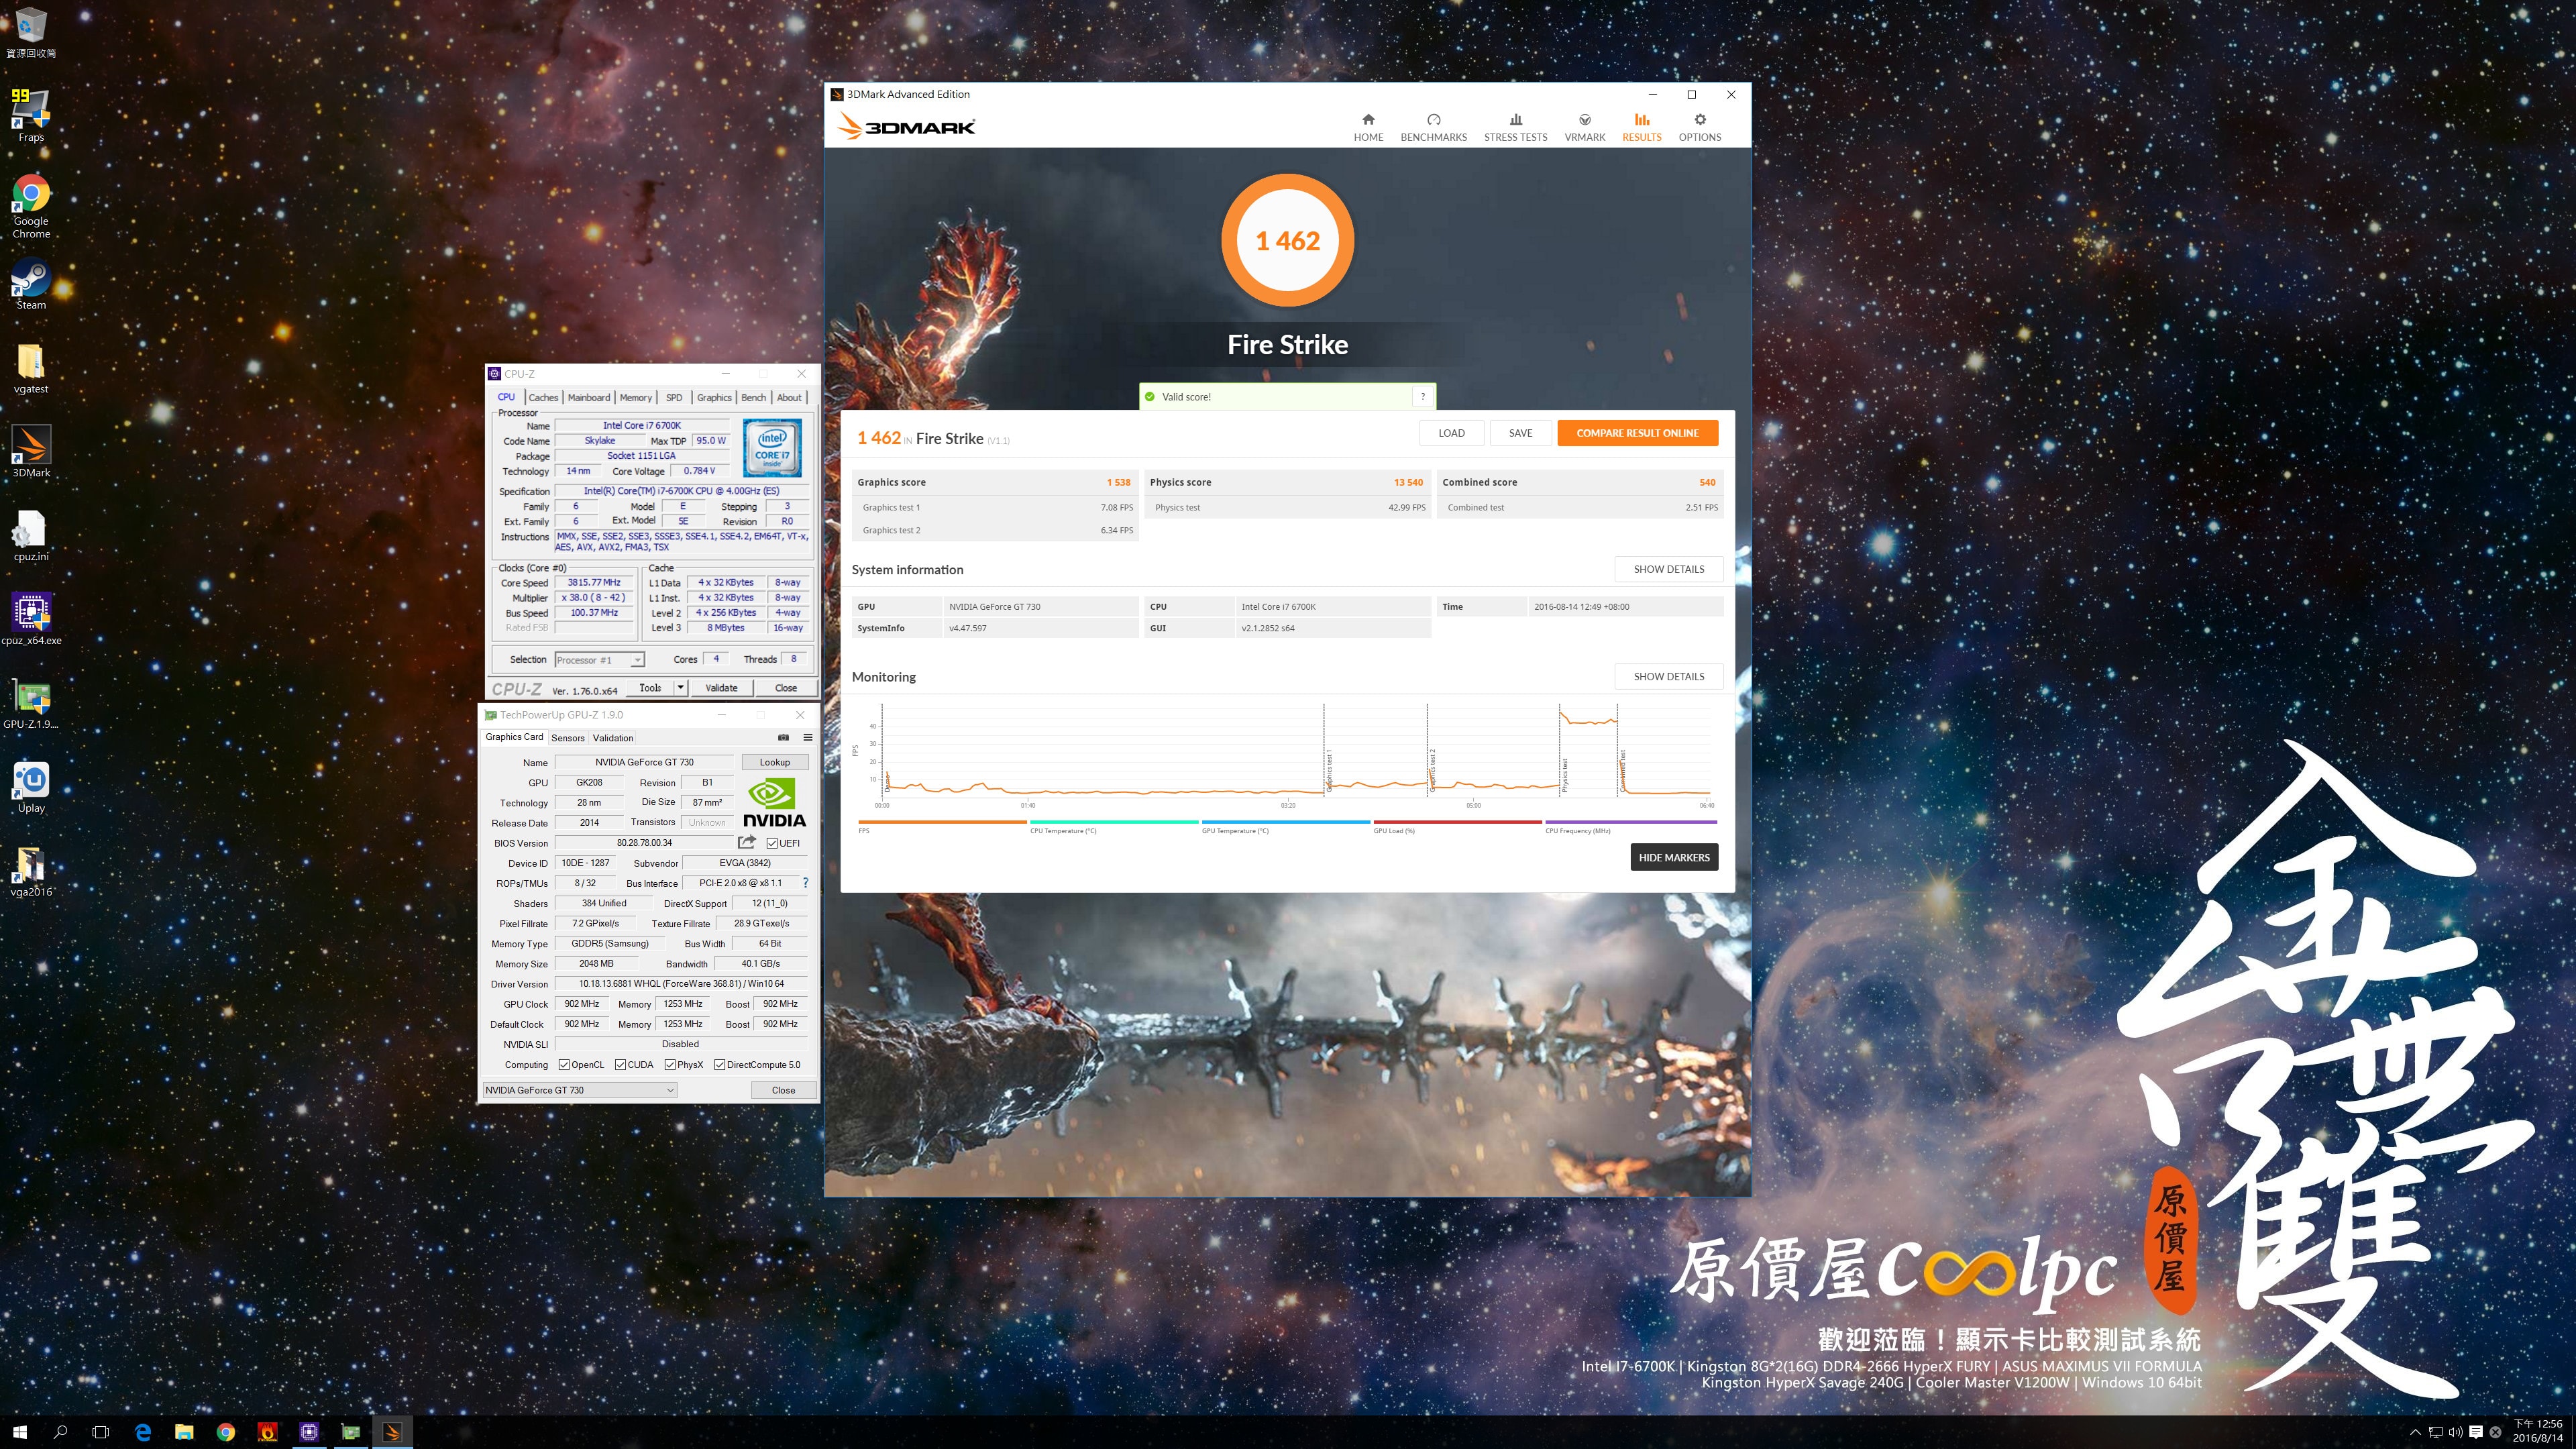Select the GPU-Z desktop icon

31,703
